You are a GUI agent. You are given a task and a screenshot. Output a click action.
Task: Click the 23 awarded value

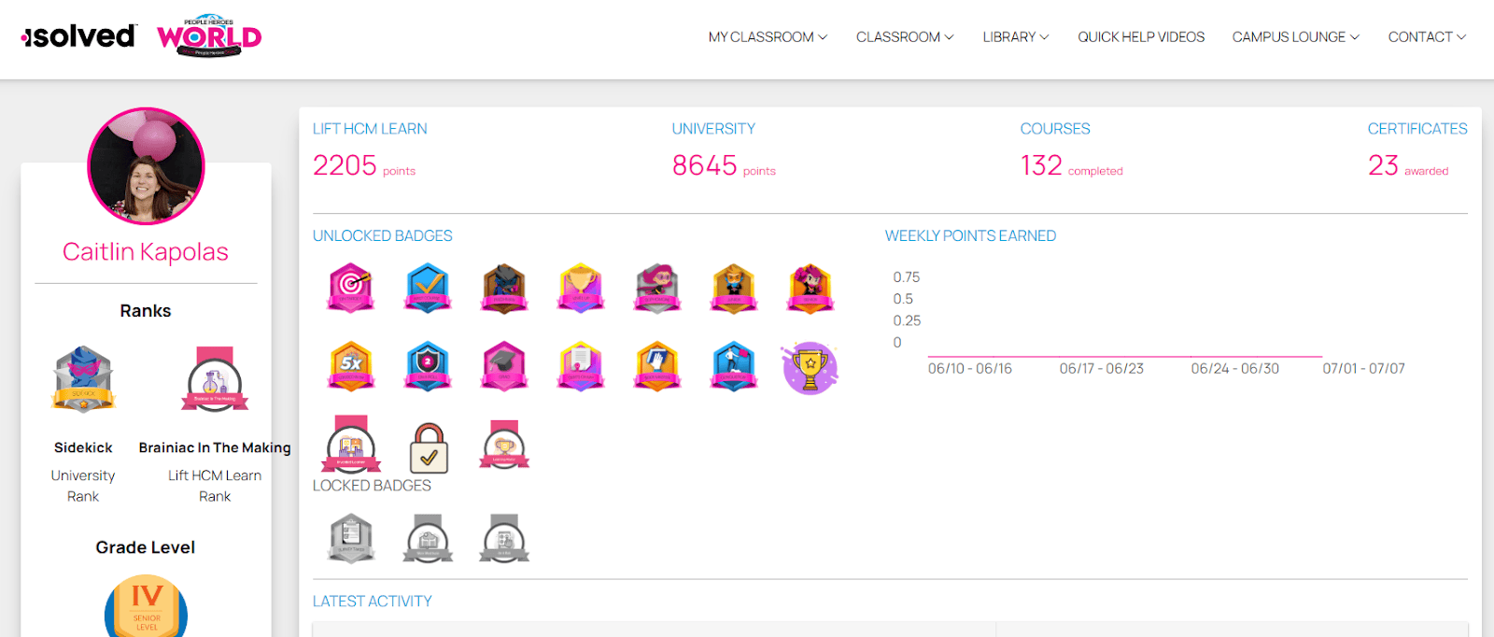tap(1408, 165)
